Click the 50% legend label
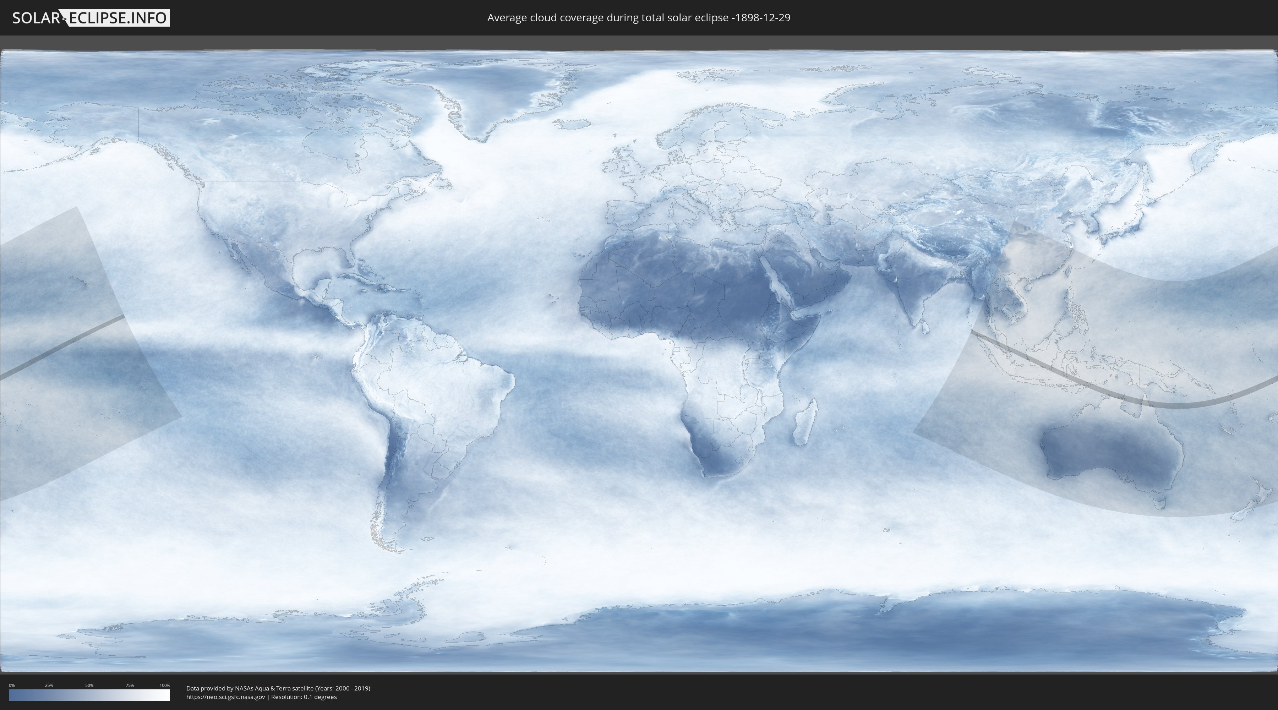 coord(89,685)
